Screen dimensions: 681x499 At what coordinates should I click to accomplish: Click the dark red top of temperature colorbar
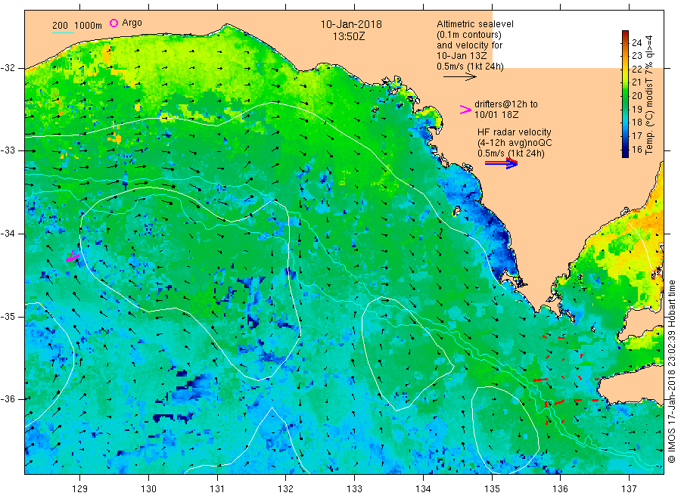(626, 34)
